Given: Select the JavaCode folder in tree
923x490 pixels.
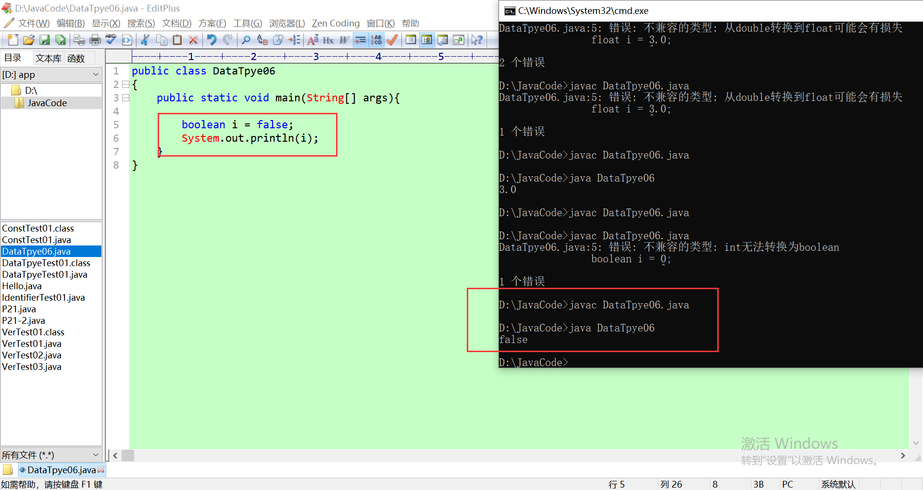Looking at the screenshot, I should 47,103.
